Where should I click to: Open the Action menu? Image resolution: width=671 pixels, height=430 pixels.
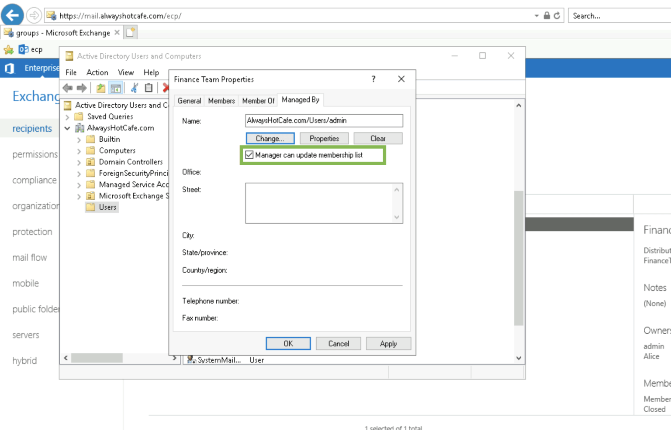click(97, 72)
